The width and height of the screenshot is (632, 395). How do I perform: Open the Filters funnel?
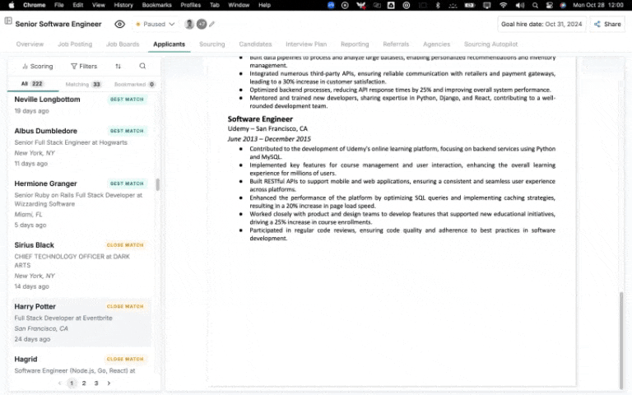[x=83, y=66]
